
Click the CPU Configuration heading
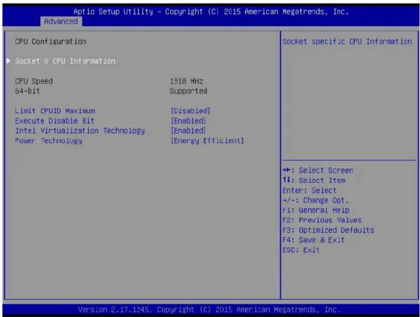(x=51, y=42)
